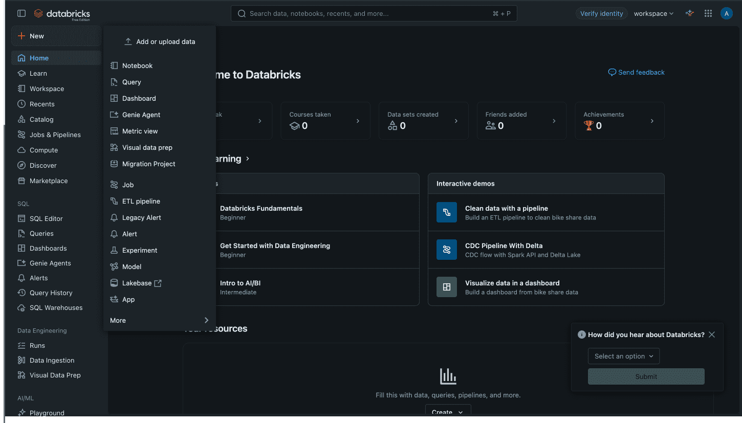The image size is (742, 423).
Task: Click the Catalog icon in sidebar
Action: pos(21,119)
